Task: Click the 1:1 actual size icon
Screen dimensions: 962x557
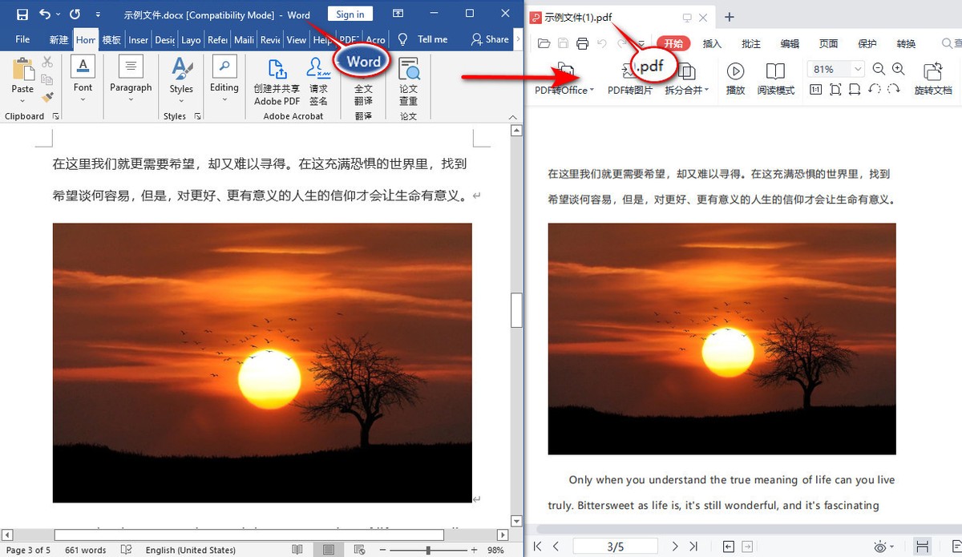Action: pyautogui.click(x=815, y=89)
